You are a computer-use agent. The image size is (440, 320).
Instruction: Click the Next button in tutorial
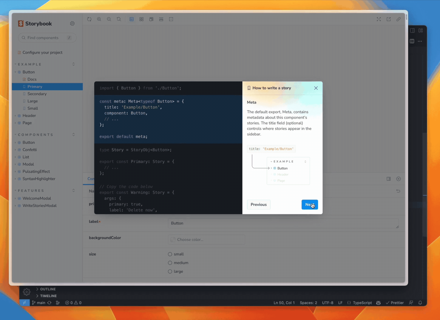coord(310,204)
